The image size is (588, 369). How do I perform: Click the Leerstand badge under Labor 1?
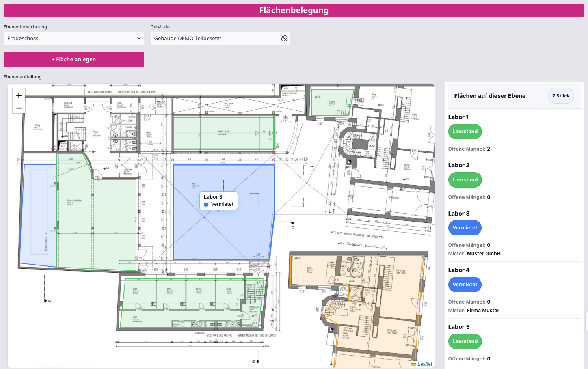465,131
